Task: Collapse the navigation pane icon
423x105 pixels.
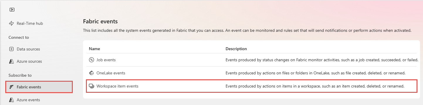Action: pyautogui.click(x=12, y=10)
